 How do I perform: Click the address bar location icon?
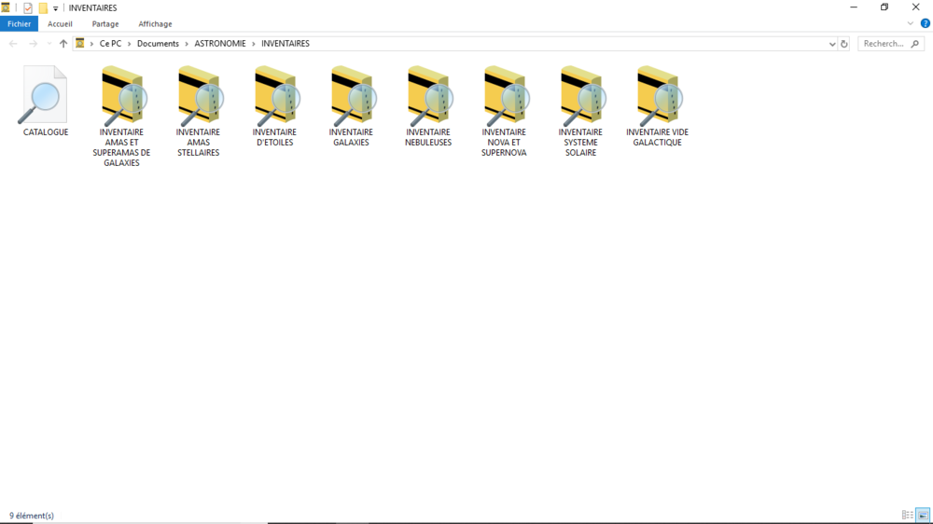pyautogui.click(x=79, y=44)
